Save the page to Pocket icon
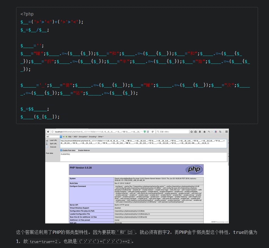This screenshot has height=248, width=269. point(196,132)
